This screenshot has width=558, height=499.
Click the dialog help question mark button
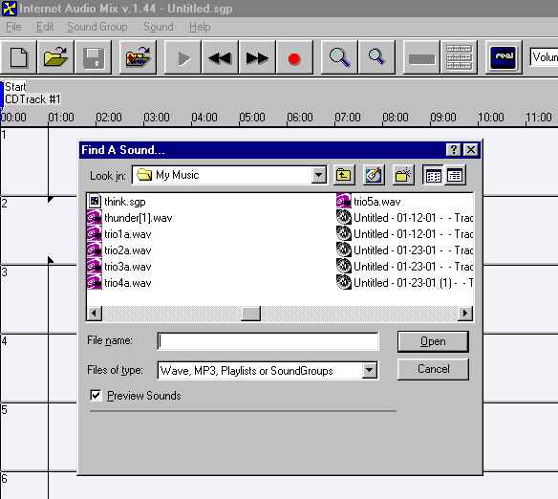pyautogui.click(x=453, y=150)
